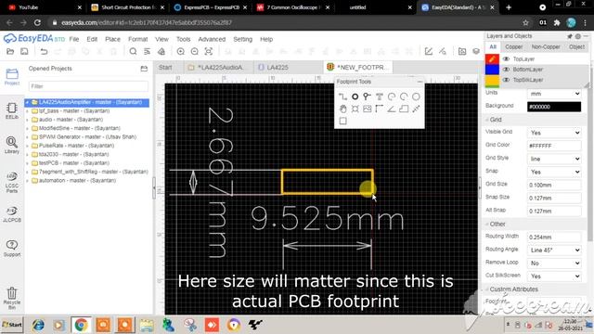
Task: Open the Library sidebar panel
Action: tap(12, 145)
